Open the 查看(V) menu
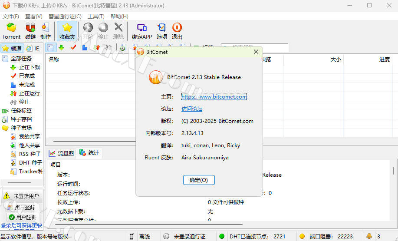398x241 pixels. click(33, 16)
